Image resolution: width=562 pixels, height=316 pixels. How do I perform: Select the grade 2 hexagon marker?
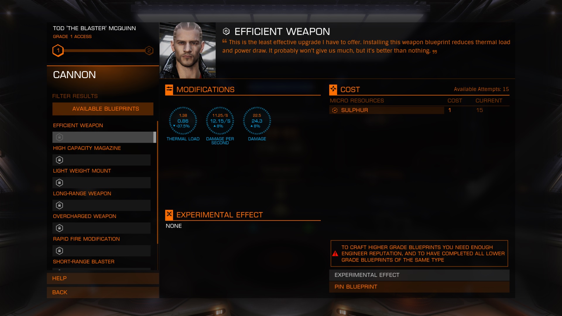149,51
